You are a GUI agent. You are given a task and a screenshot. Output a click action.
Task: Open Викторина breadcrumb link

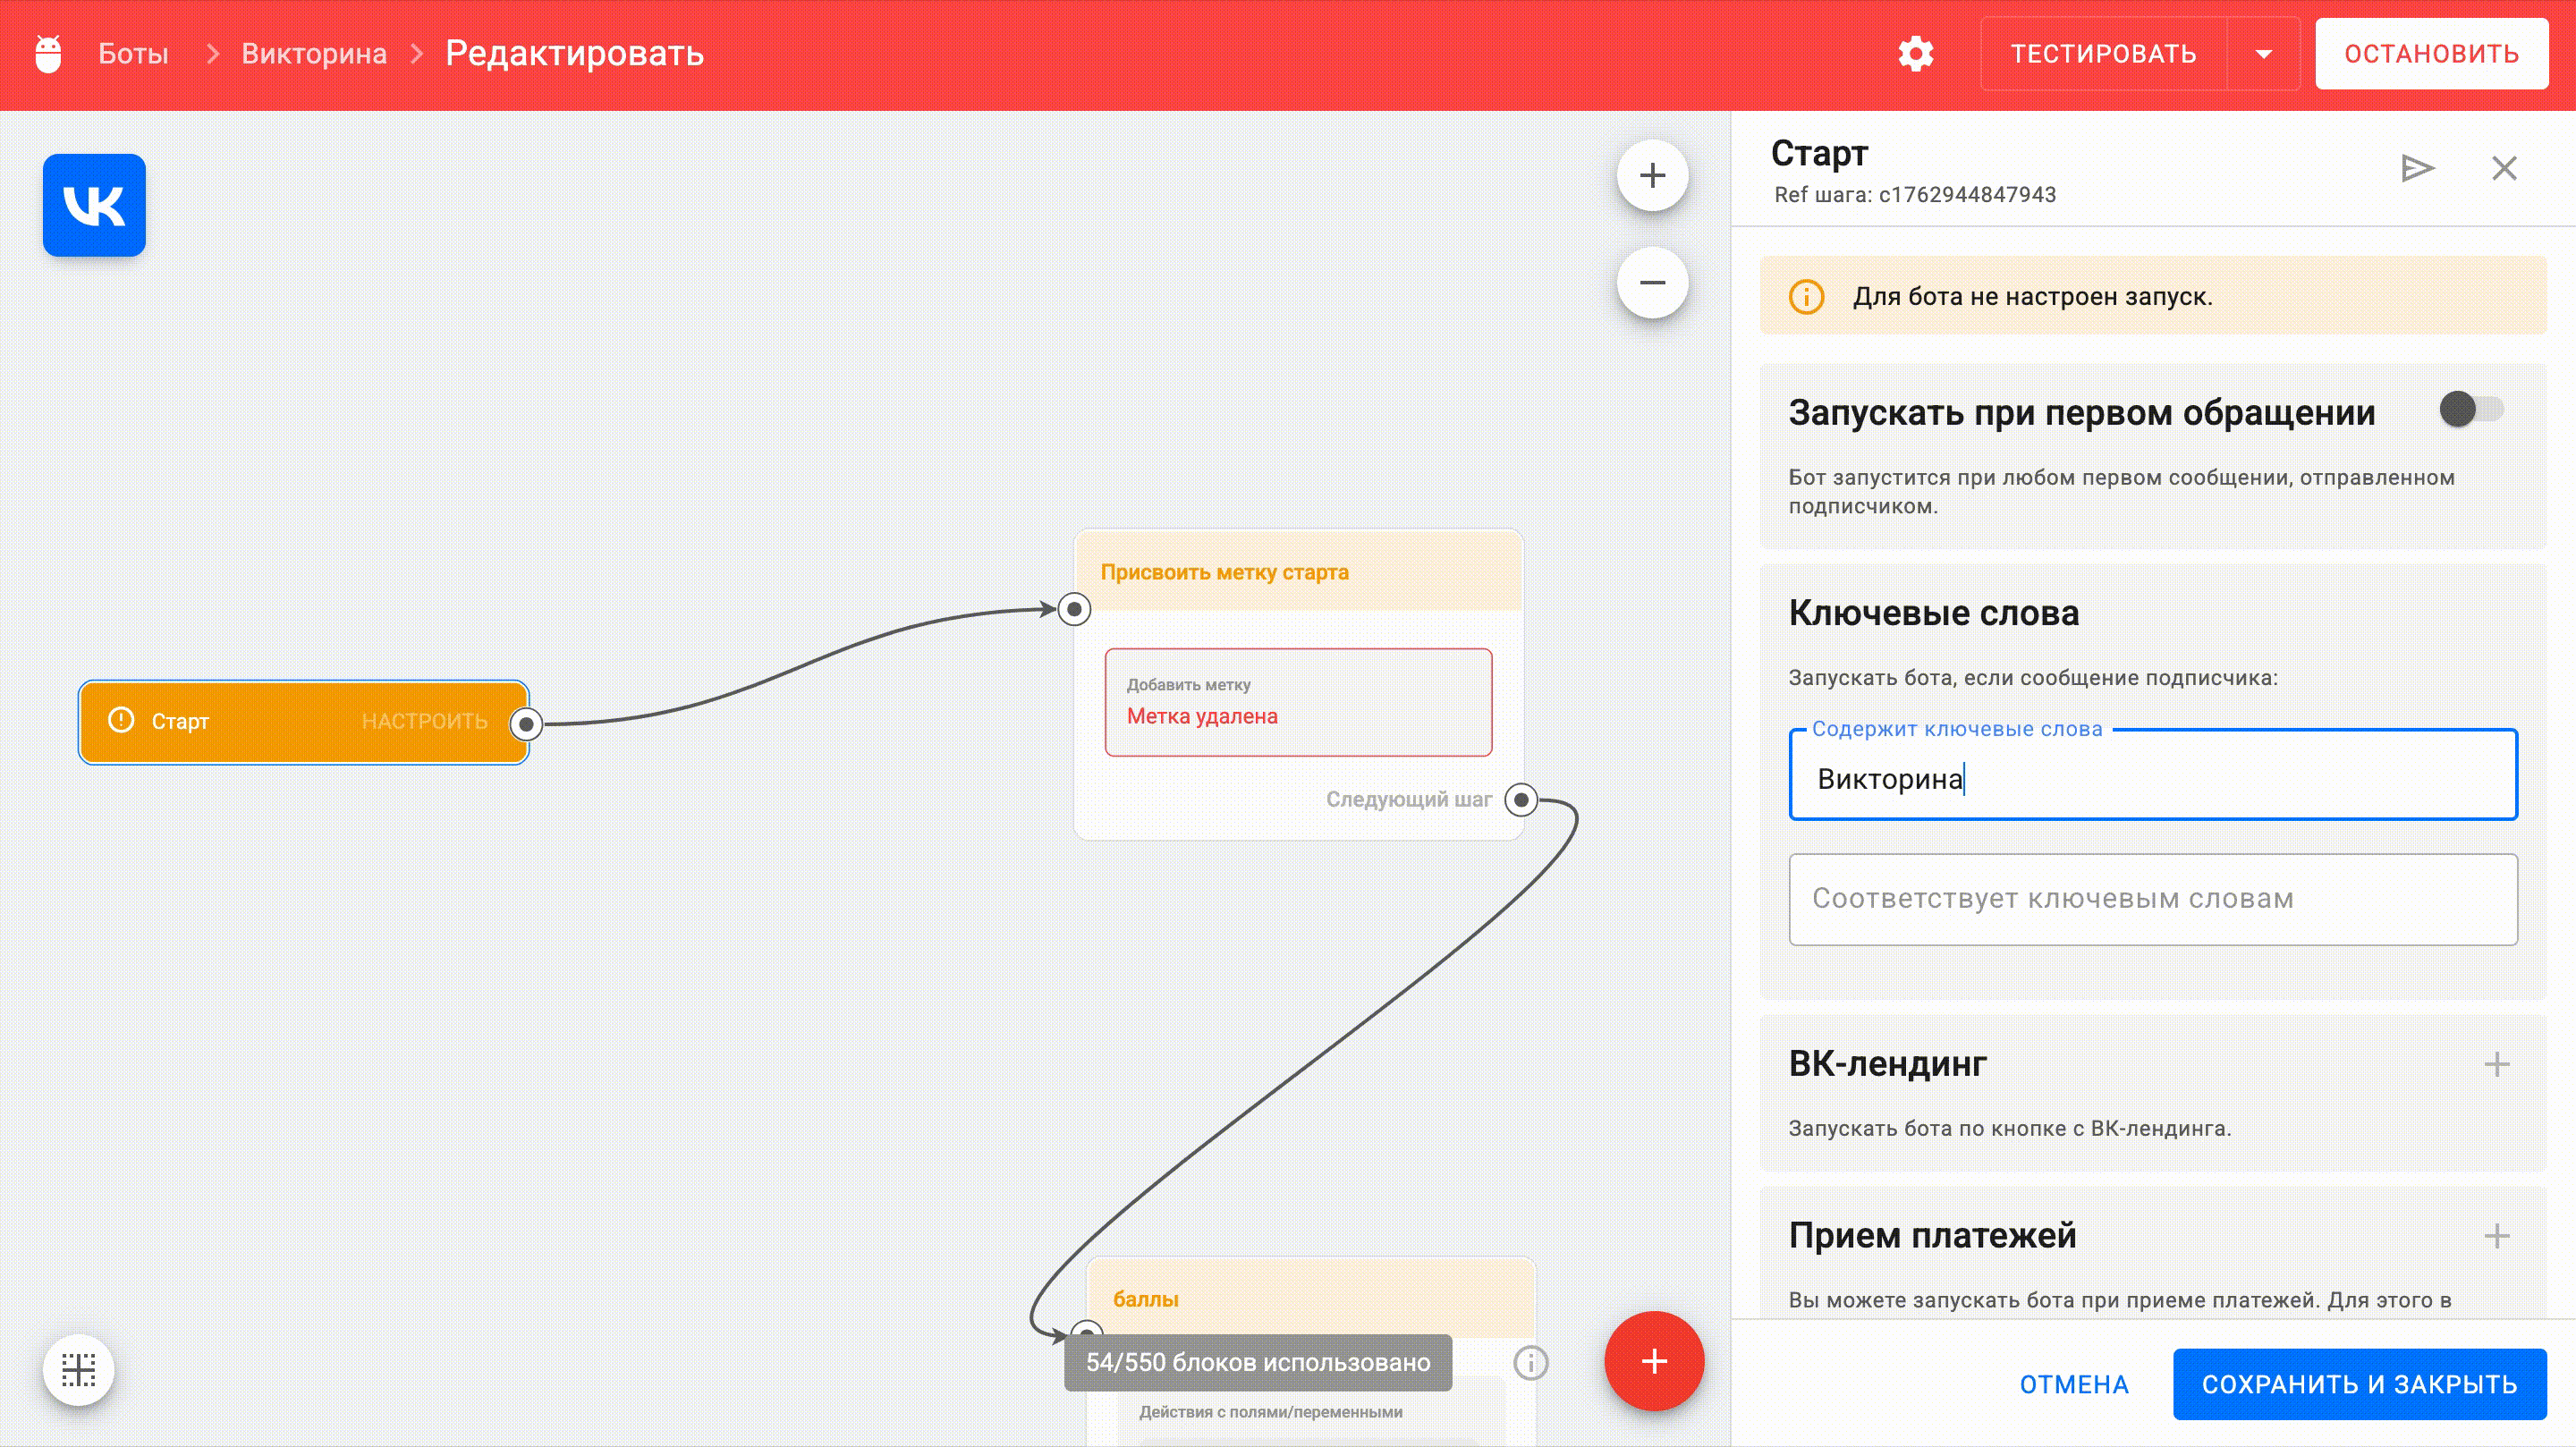tap(314, 54)
